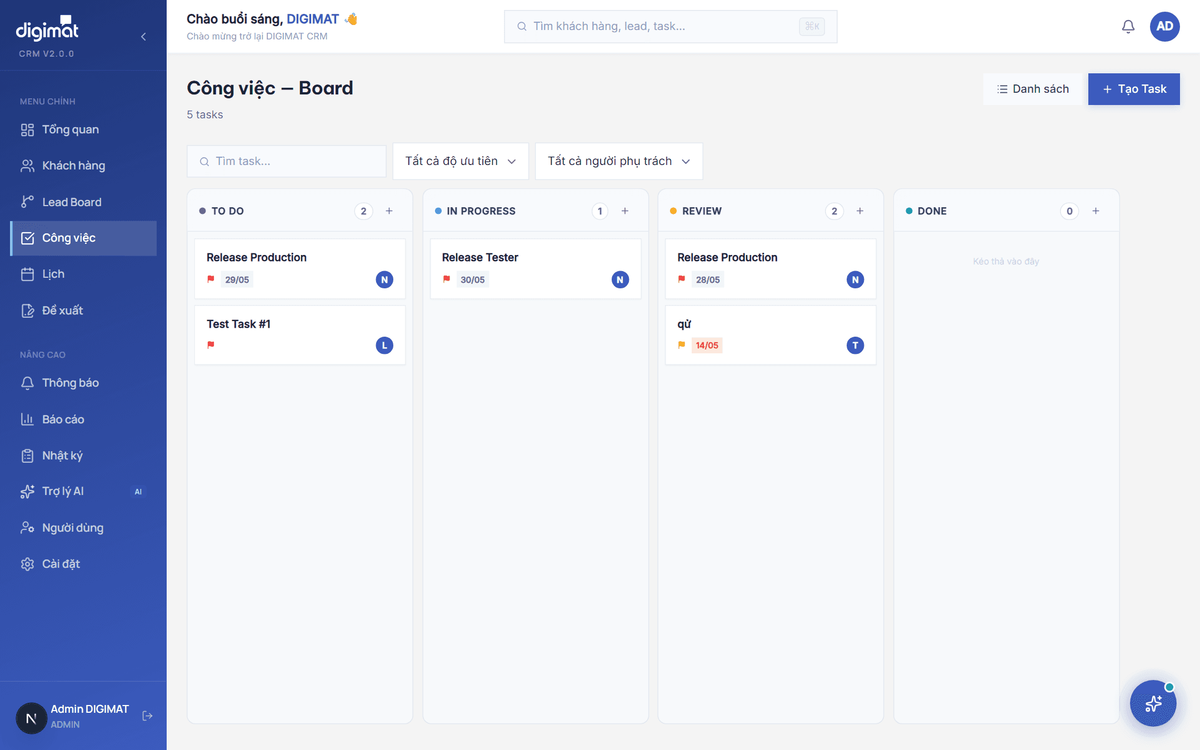1200x750 pixels.
Task: Open the Release Tester card
Action: [536, 269]
